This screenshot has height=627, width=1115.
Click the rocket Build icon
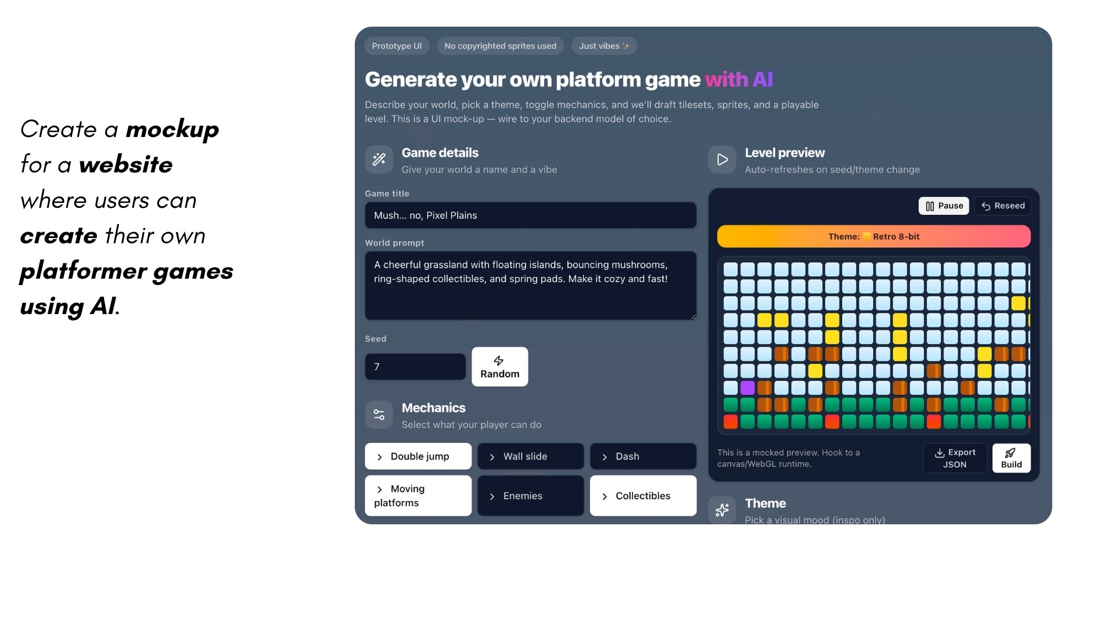click(1010, 453)
